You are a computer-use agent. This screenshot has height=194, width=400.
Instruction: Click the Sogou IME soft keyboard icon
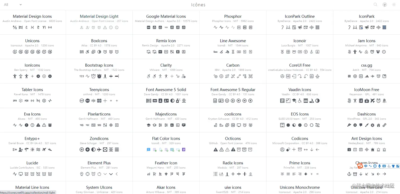(384, 166)
